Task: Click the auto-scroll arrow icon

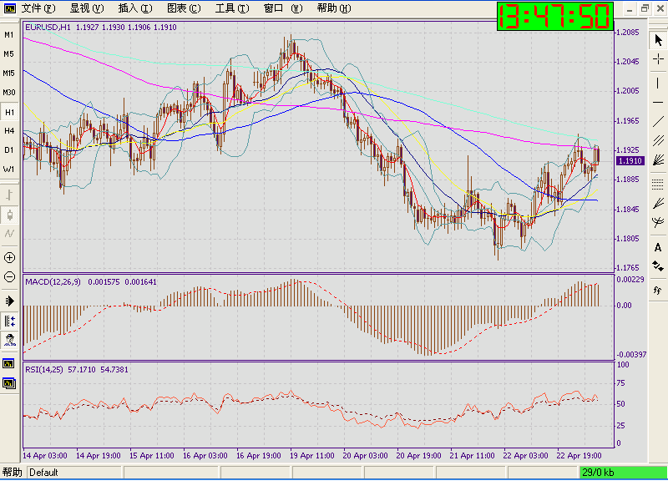Action: (9, 301)
